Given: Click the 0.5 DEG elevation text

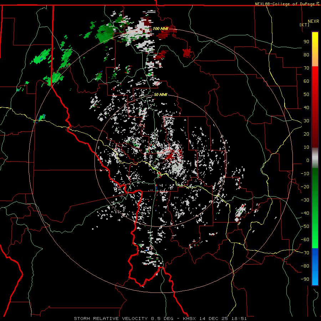Looking at the screenshot, I should pos(162,319).
